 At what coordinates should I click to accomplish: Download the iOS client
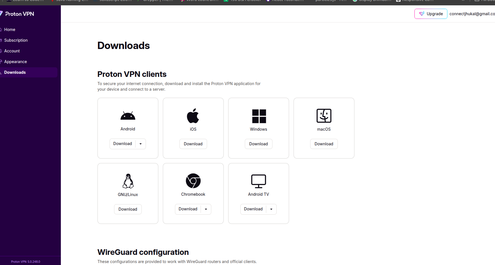[x=193, y=144]
